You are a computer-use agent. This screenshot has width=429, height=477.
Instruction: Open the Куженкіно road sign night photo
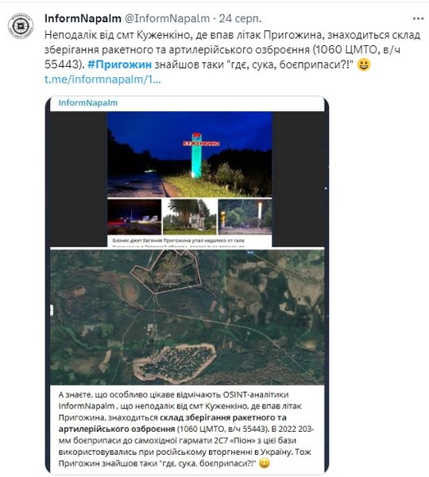click(190, 154)
